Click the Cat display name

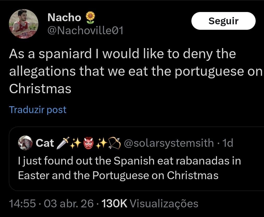tap(45, 143)
